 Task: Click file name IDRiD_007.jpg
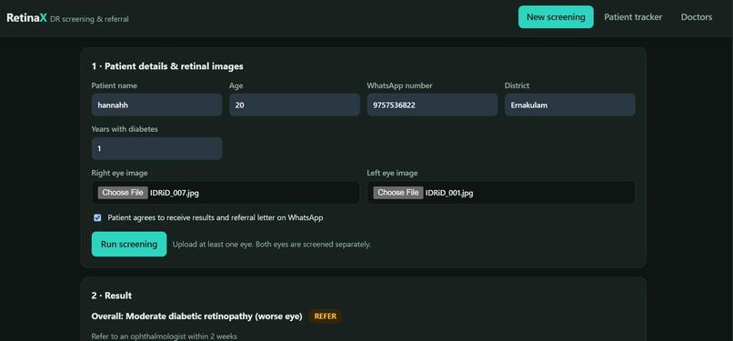[x=175, y=193]
